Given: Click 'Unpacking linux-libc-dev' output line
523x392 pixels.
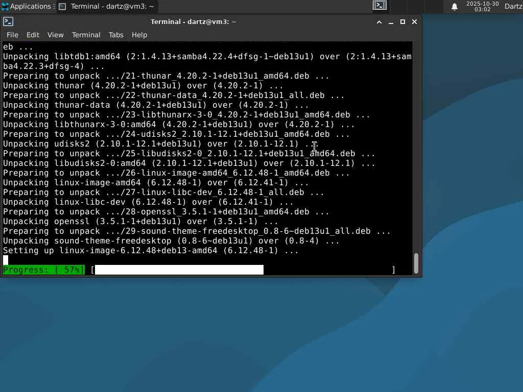Looking at the screenshot, I should coord(148,202).
